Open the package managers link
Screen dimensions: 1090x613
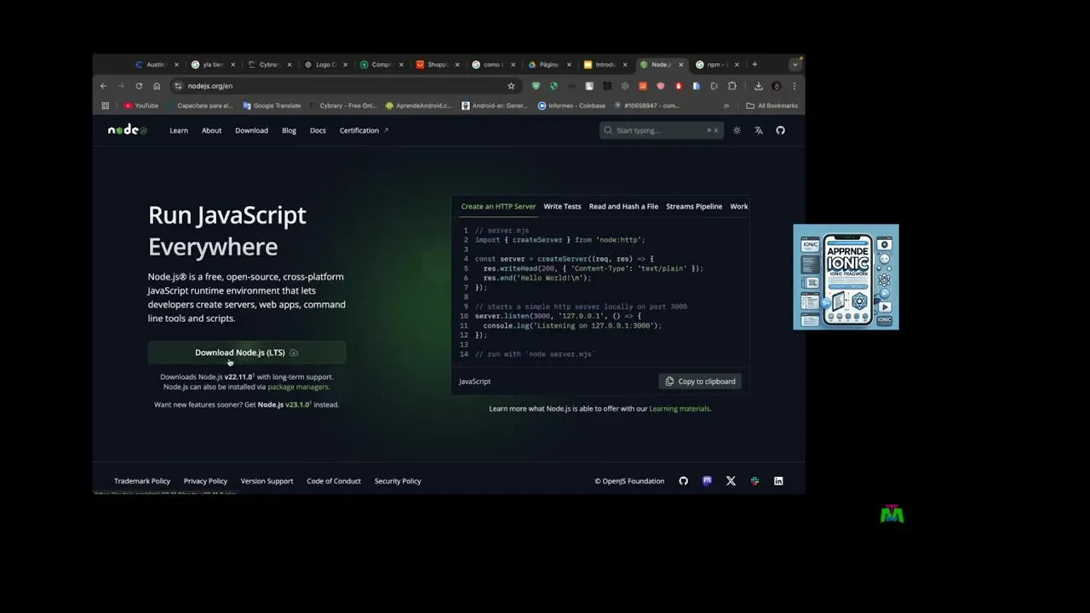[x=298, y=387]
